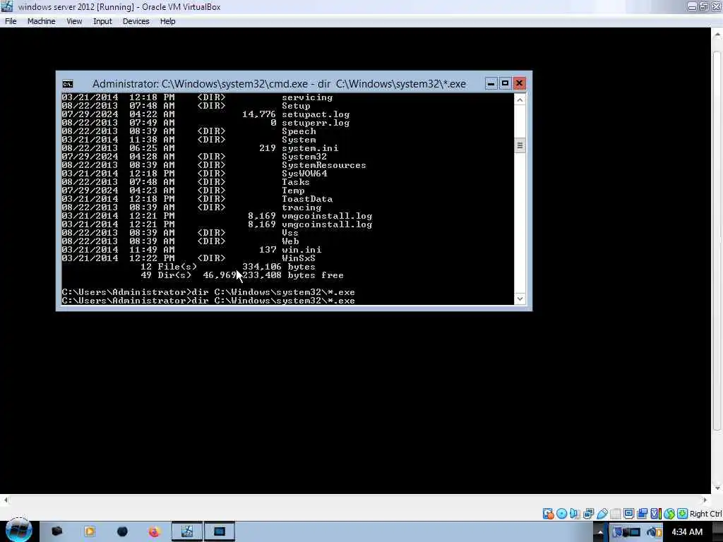Image resolution: width=723 pixels, height=542 pixels.
Task: Click the VM window taskbar button
Action: click(220, 532)
